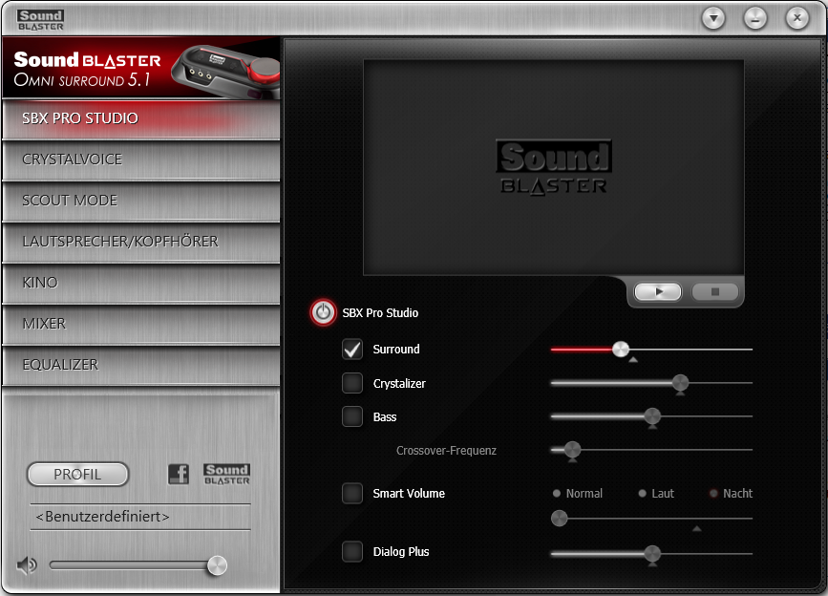828x596 pixels.
Task: Enable the Dialog Plus checkbox
Action: (x=352, y=552)
